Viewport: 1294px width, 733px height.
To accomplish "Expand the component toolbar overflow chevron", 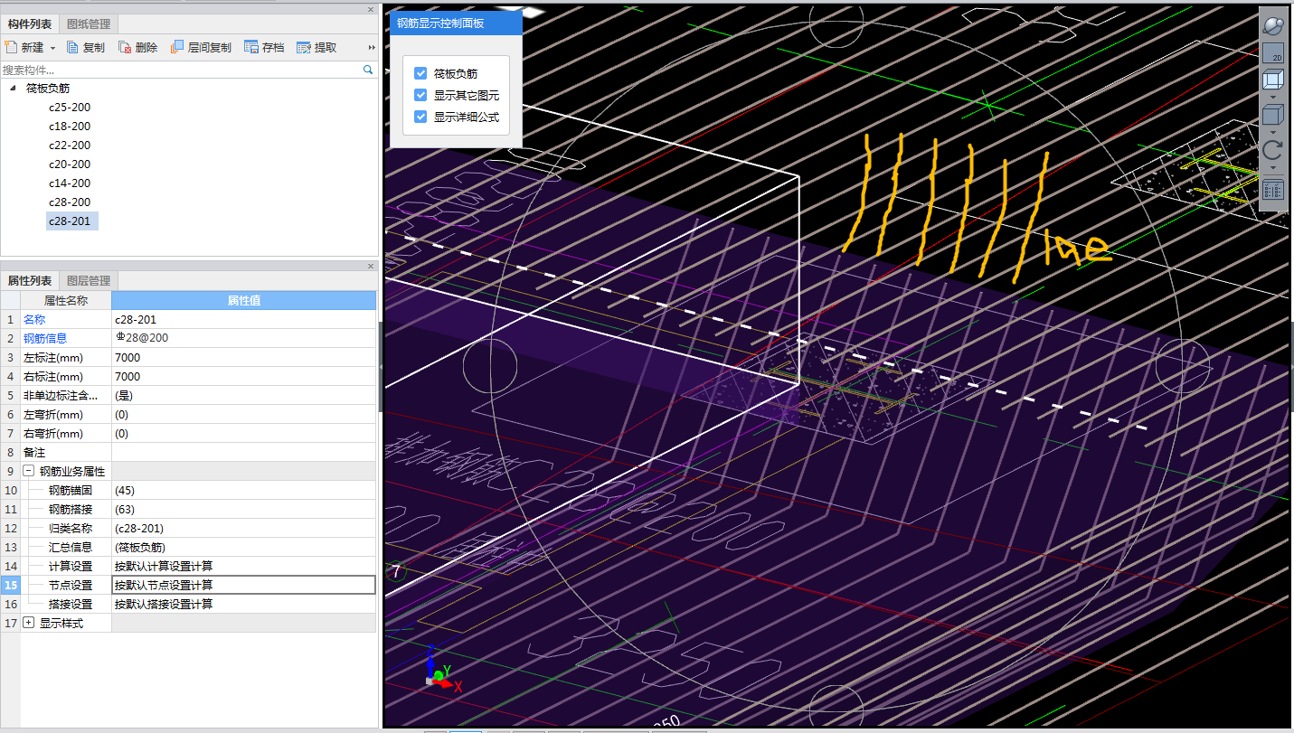I will 371,48.
